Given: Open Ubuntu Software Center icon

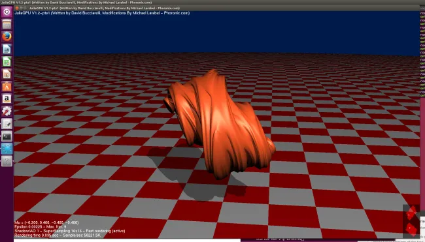Looking at the screenshot, I should (x=7, y=87).
